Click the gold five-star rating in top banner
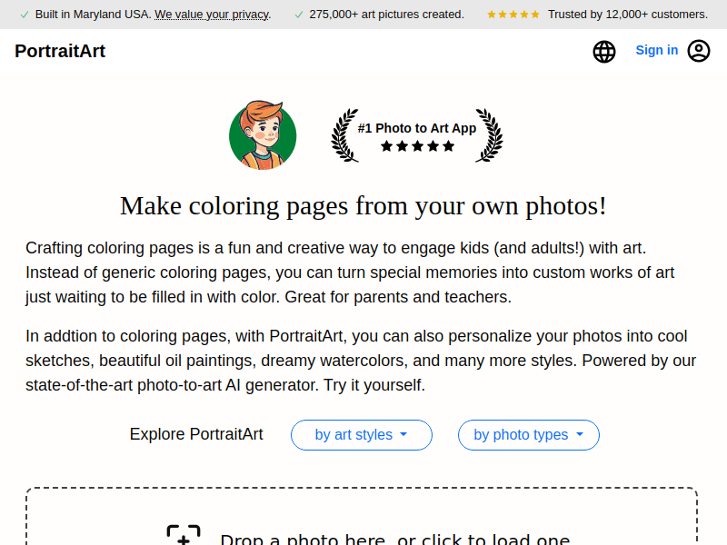Screen dimensions: 727x545 [x=513, y=15]
